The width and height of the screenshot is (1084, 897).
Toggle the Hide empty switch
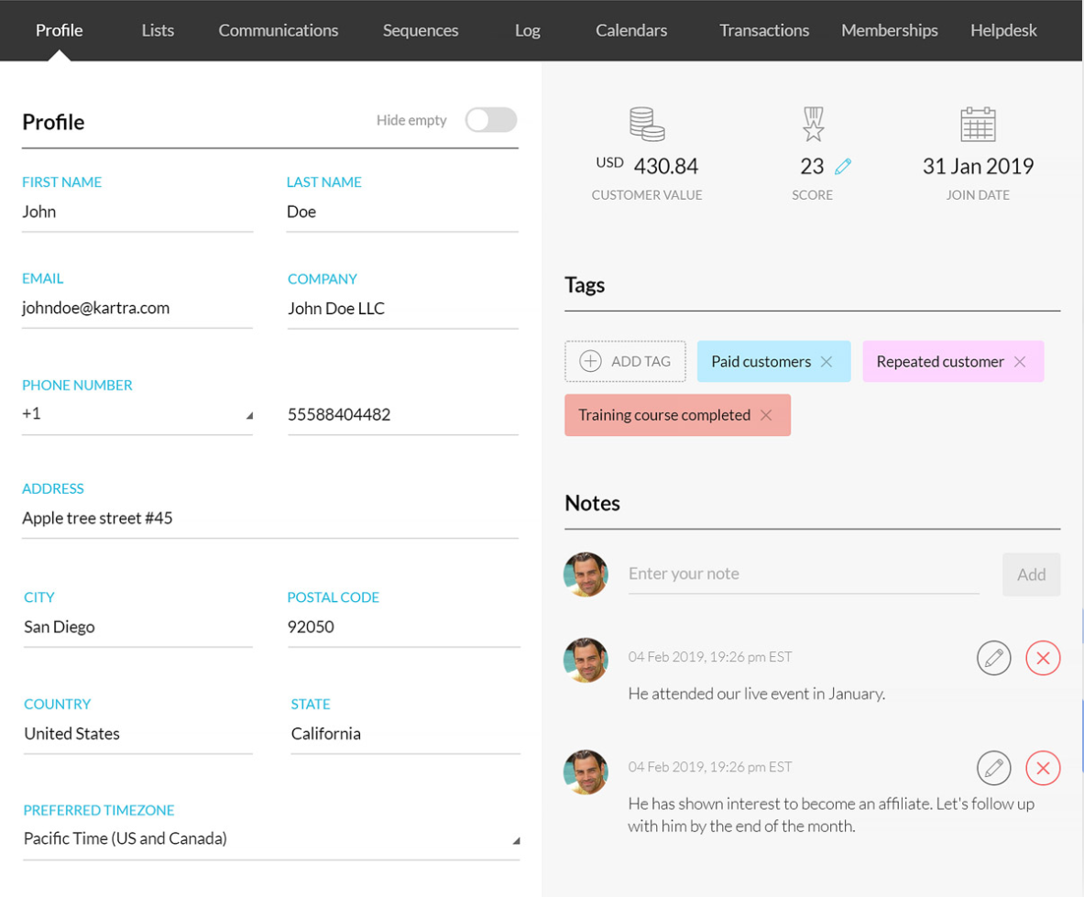pyautogui.click(x=490, y=120)
